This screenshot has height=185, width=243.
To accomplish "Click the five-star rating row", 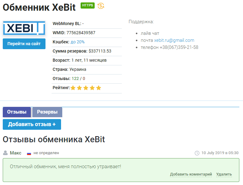I will click(86, 88).
